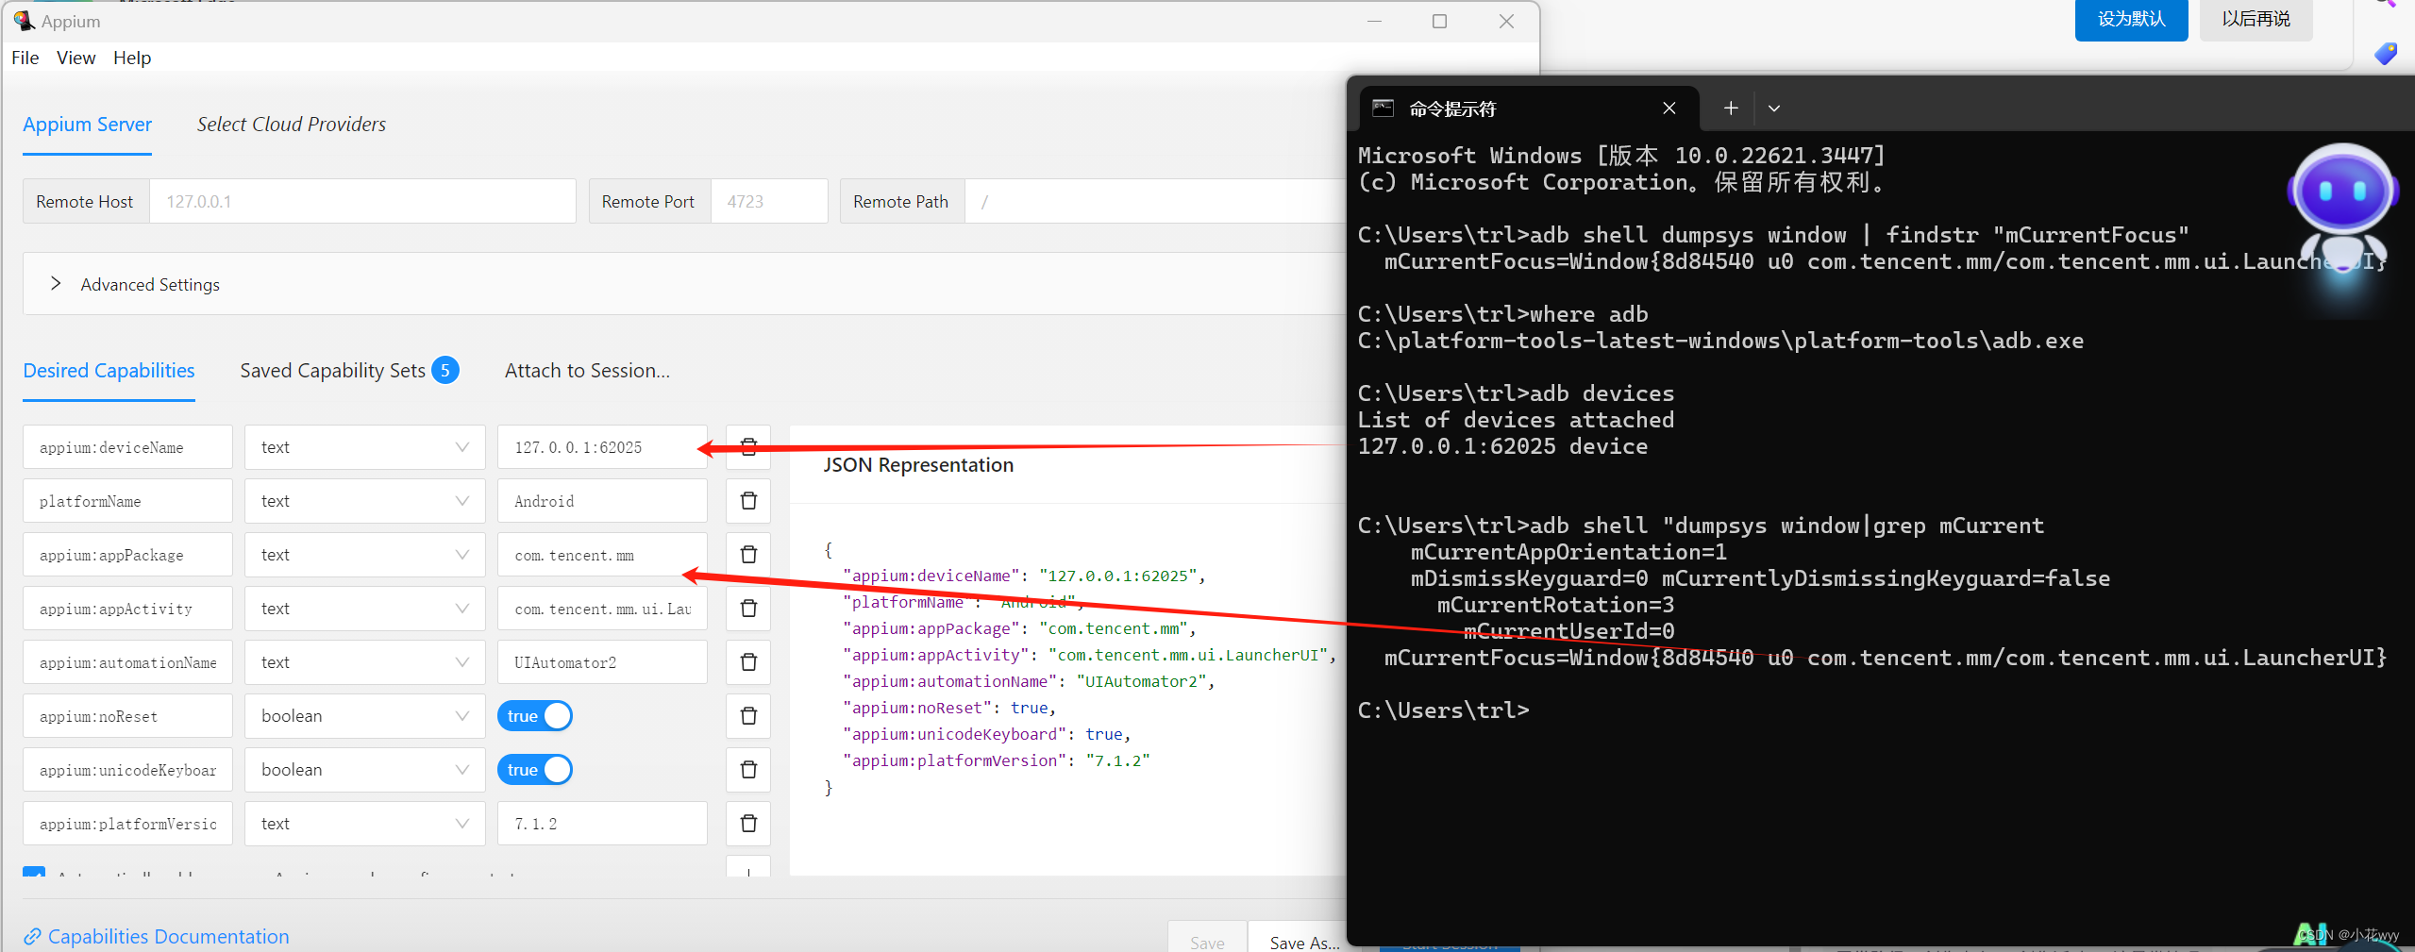Open the Help menu

click(132, 58)
